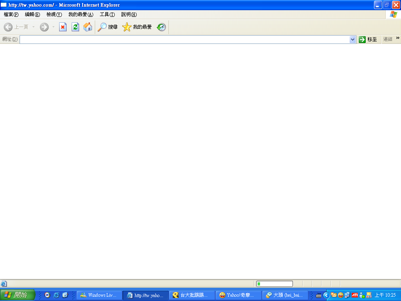
Task: Click the Search (搜尋) magnifier button
Action: [x=107, y=27]
